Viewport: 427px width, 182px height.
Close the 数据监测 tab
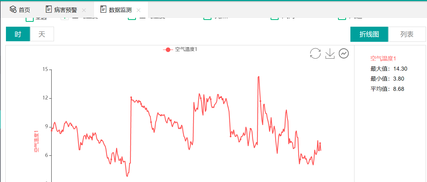click(x=139, y=10)
